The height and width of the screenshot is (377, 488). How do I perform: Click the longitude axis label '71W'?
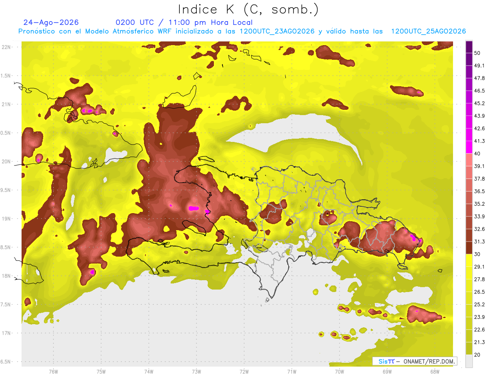pos(292,372)
